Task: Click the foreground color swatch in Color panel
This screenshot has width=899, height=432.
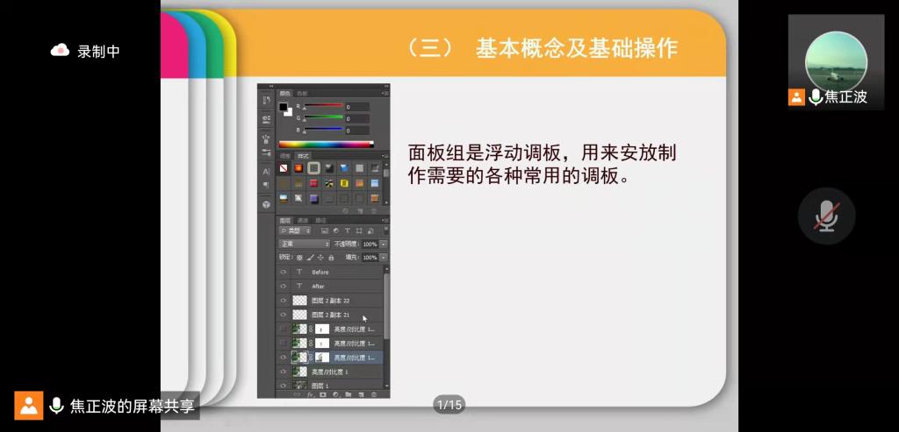Action: click(284, 107)
